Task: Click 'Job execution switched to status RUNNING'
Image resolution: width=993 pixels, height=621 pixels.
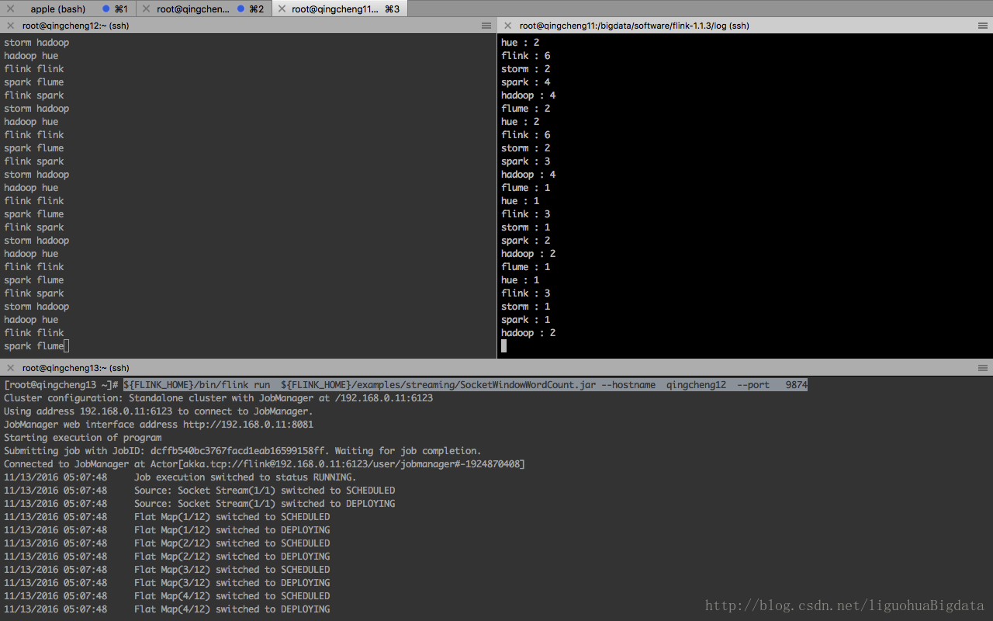Action: [245, 477]
